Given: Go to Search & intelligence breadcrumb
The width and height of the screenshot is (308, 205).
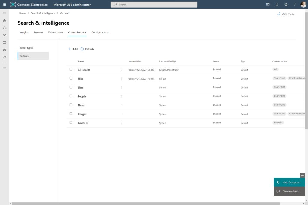Looking at the screenshot, I should 43,13.
